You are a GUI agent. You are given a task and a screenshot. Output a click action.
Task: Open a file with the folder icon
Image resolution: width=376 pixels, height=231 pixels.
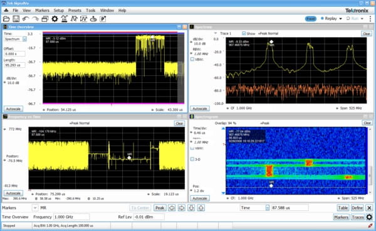click(x=6, y=19)
